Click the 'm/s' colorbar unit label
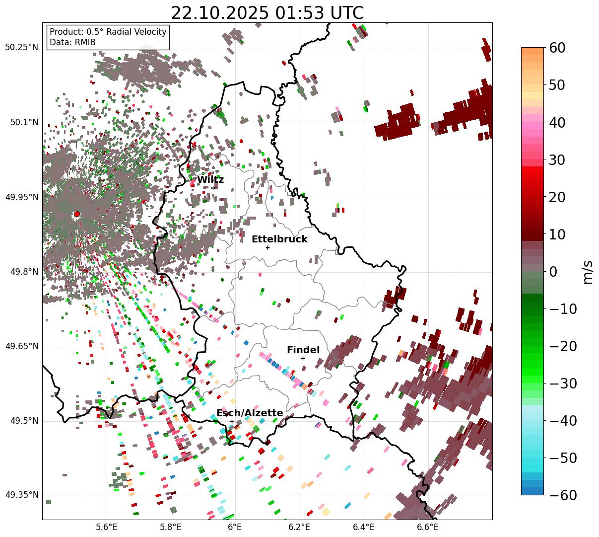599x537 pixels. tap(588, 272)
